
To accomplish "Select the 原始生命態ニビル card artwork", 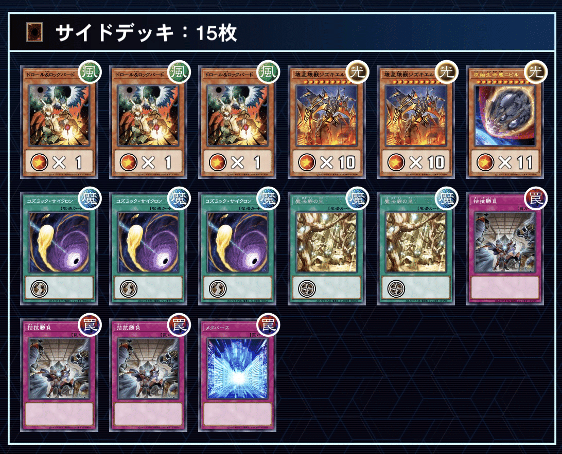I will click(505, 115).
